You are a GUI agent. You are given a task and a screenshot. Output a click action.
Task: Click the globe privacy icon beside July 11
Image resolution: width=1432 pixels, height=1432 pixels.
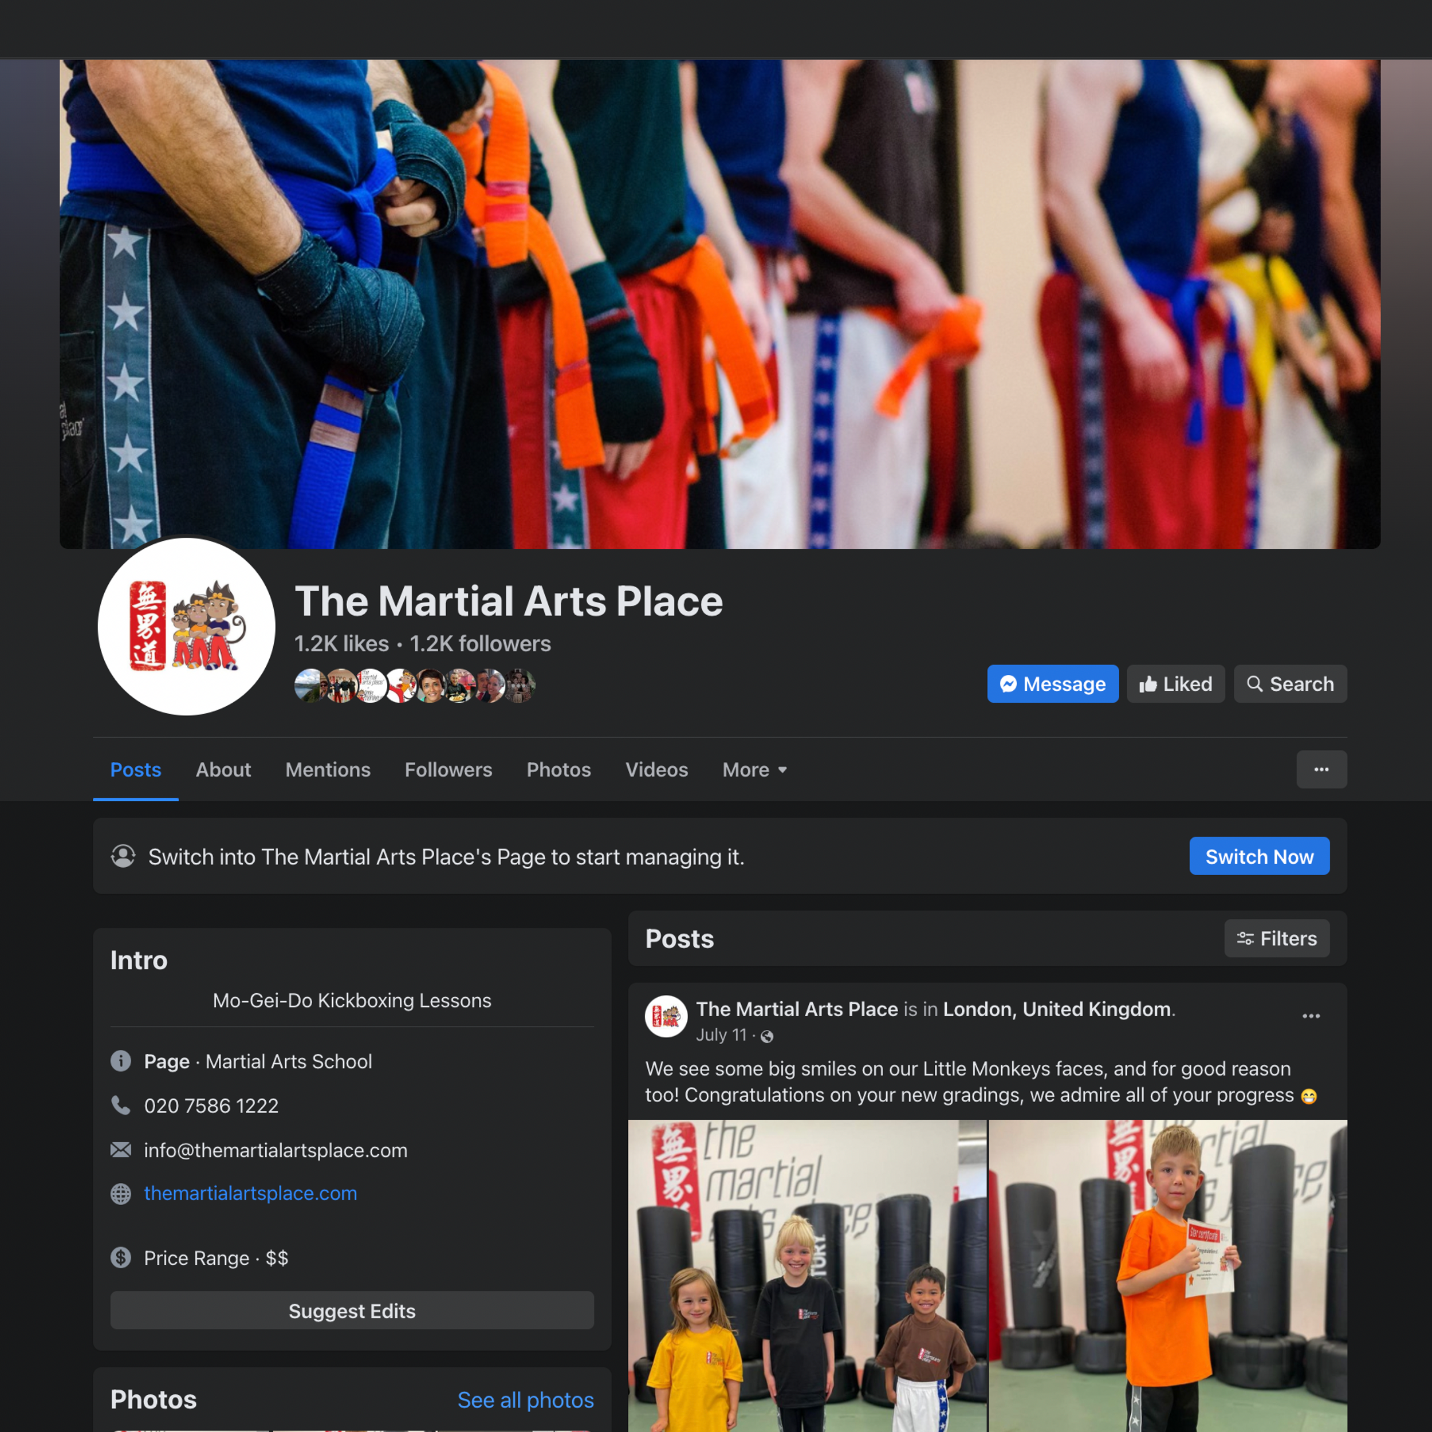(767, 1036)
